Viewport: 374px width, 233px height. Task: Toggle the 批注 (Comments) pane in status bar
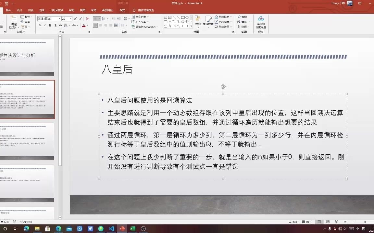pyautogui.click(x=307, y=222)
